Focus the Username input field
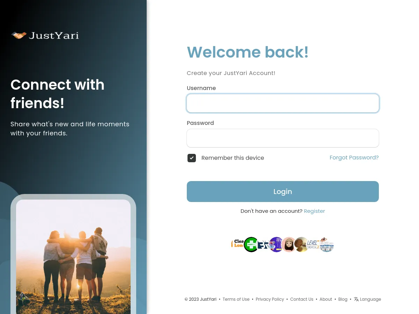Image resolution: width=419 pixels, height=314 pixels. tap(283, 103)
